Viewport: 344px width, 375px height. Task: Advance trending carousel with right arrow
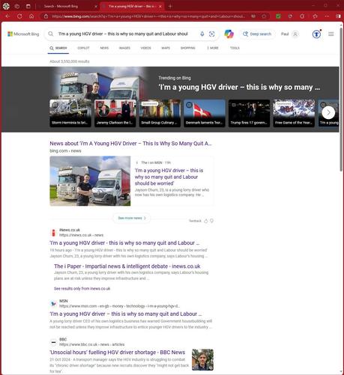pos(328,113)
